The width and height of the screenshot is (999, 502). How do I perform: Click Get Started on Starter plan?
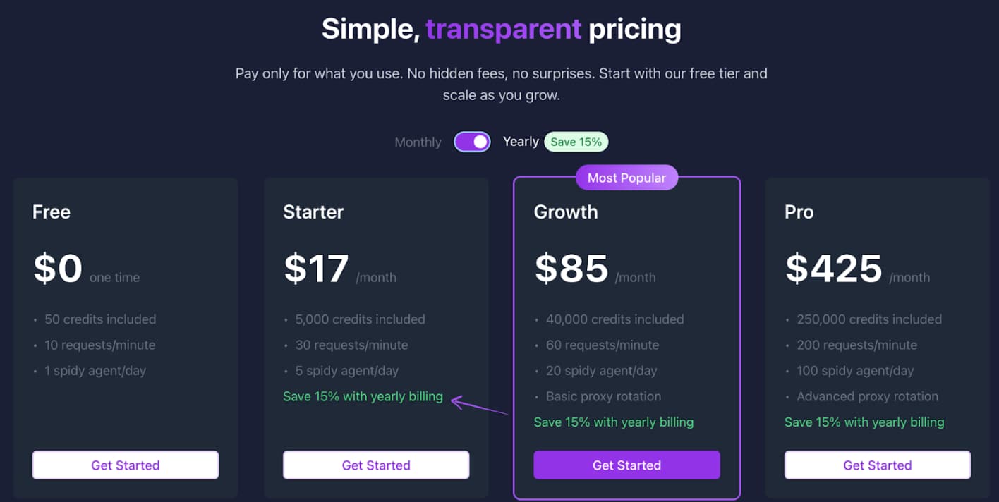376,465
